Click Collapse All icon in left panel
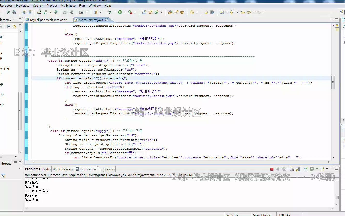Screen dimensions: 345x216 (9, 26)
